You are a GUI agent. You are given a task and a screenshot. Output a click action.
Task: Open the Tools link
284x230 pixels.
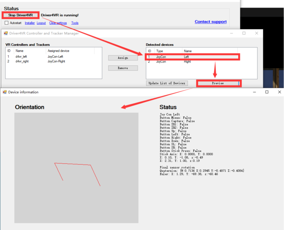pos(75,23)
